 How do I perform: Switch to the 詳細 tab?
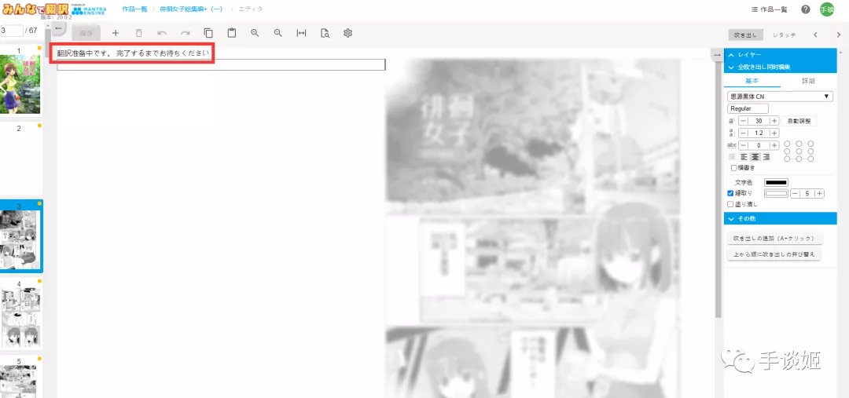(x=808, y=81)
